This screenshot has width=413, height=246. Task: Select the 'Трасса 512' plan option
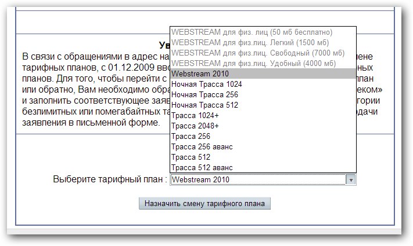click(263, 157)
